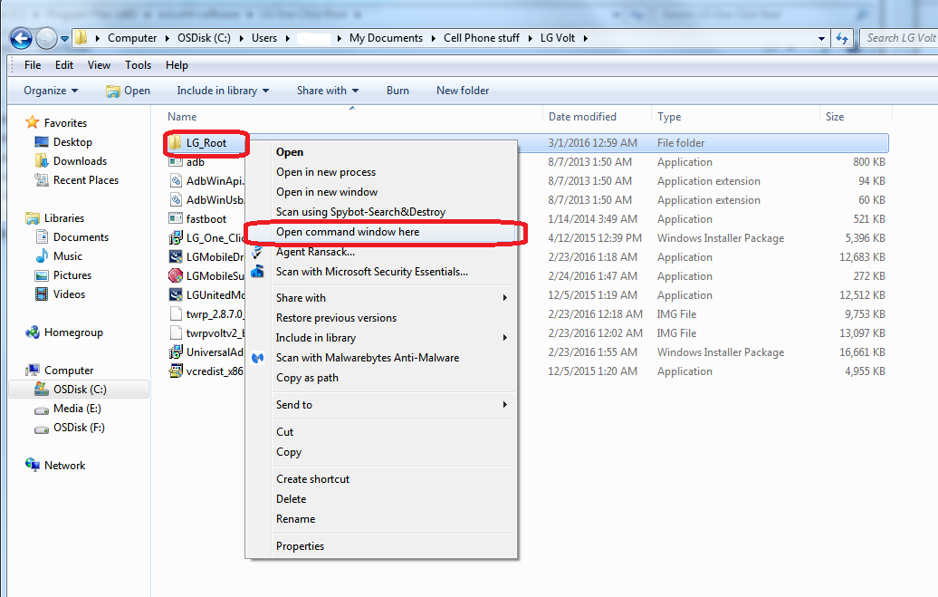This screenshot has height=597, width=938.
Task: Expand Share with toolbar dropdown
Action: point(327,91)
